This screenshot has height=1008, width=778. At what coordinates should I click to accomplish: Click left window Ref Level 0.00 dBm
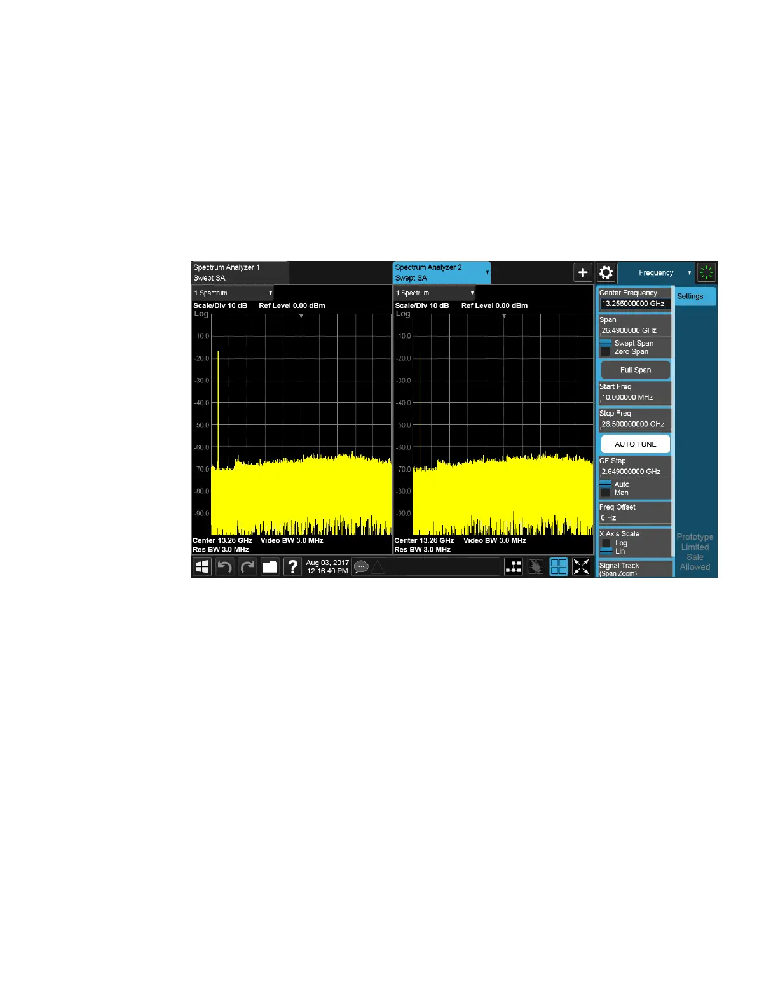[292, 305]
